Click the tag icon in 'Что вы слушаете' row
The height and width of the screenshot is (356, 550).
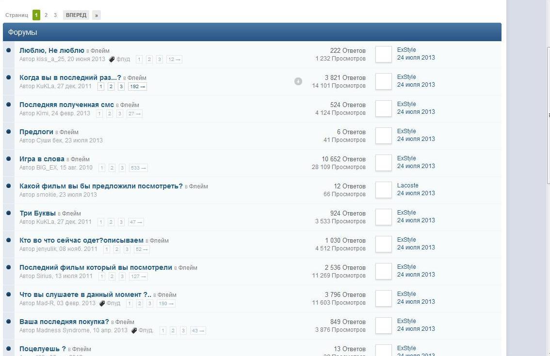(x=102, y=304)
